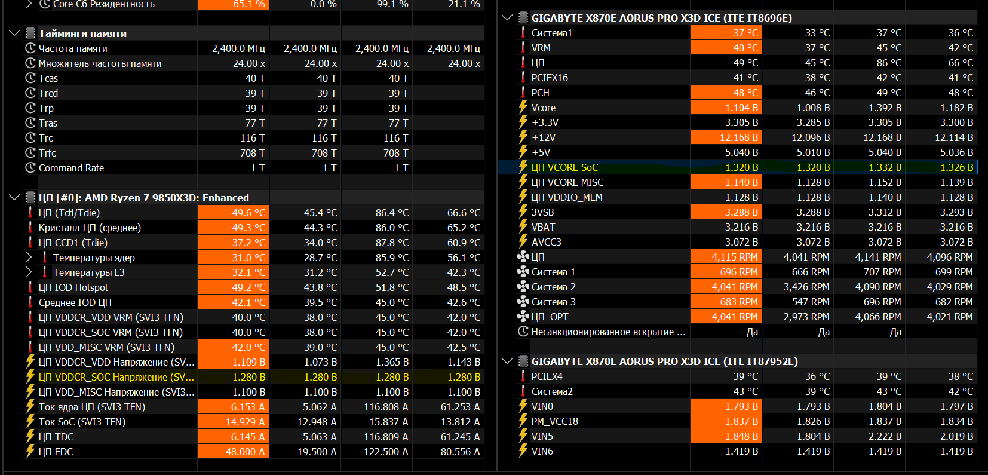Click the thermometer icon for Система1
Viewport: 988px width, 475px height.
(x=523, y=33)
